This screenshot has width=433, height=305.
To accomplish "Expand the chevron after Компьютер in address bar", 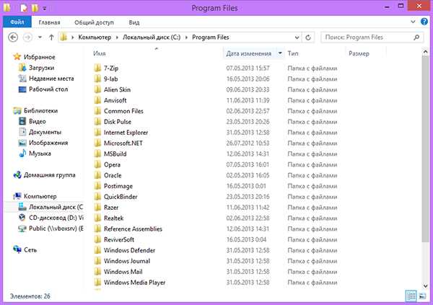I will [x=117, y=37].
